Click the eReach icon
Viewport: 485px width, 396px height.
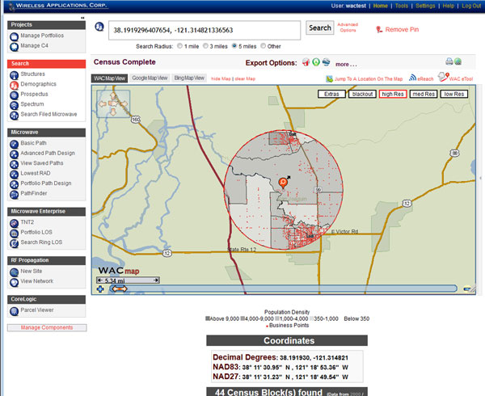point(412,78)
